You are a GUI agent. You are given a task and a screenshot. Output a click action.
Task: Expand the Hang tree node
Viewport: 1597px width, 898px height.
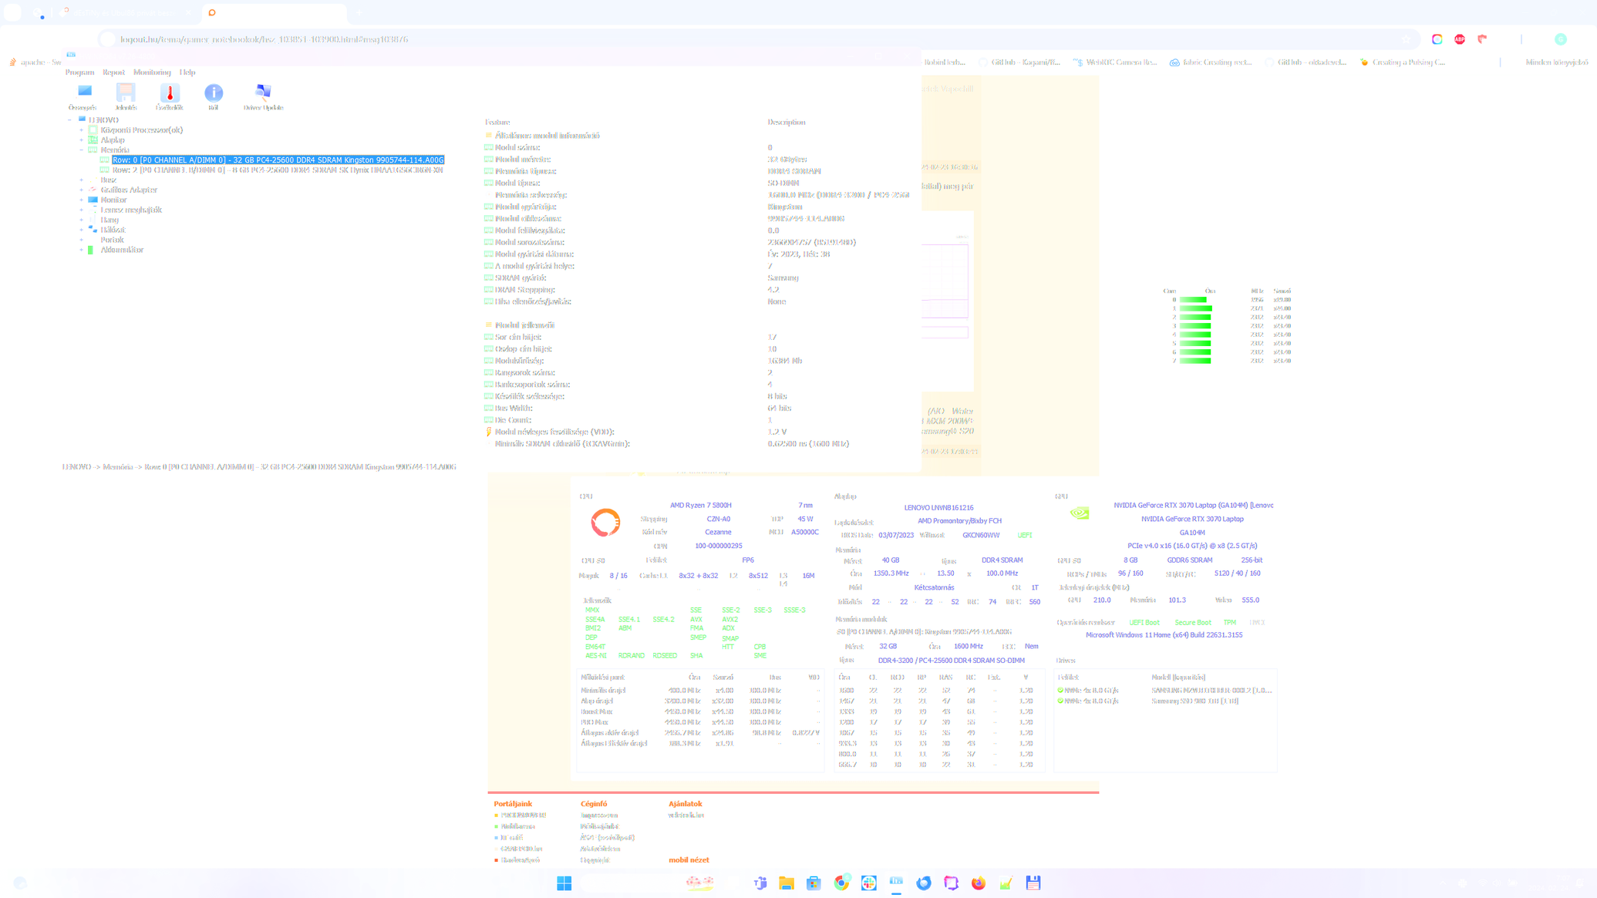coord(81,220)
